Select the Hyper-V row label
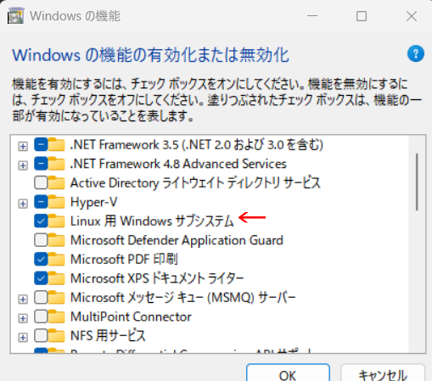Viewport: 432px width, 381px height. tap(93, 202)
